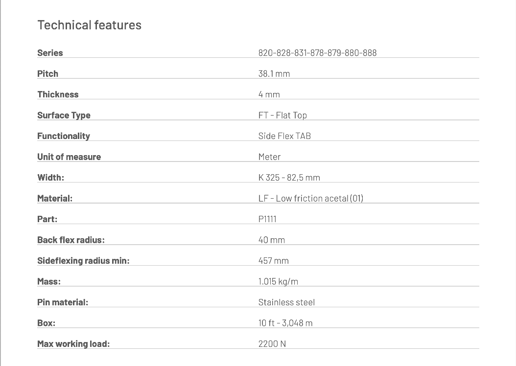The width and height of the screenshot is (516, 366).
Task: Click the K 325 - 82,5 mm width value
Action: [289, 178]
